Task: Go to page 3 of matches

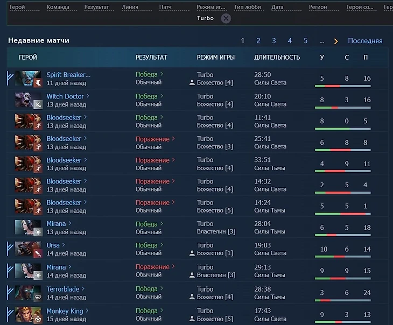Action: pyautogui.click(x=273, y=41)
